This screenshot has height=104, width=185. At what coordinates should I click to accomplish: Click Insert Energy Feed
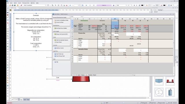tap(60, 56)
